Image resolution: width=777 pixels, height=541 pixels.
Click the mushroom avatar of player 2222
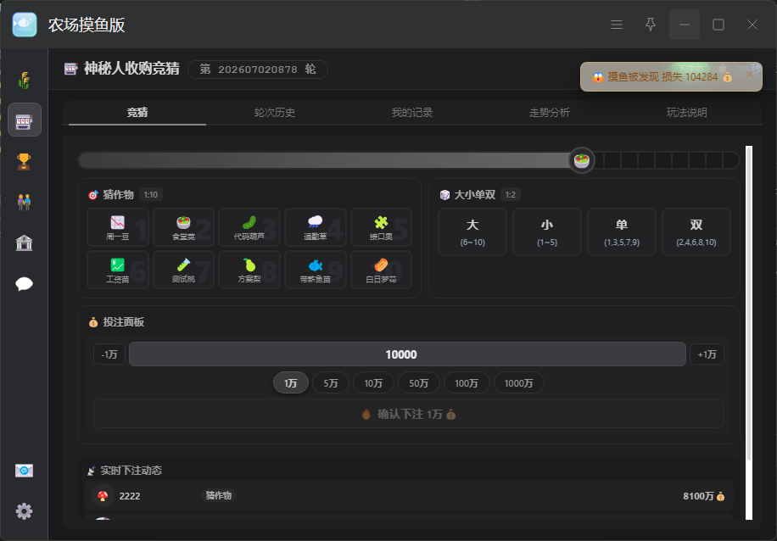pyautogui.click(x=103, y=496)
